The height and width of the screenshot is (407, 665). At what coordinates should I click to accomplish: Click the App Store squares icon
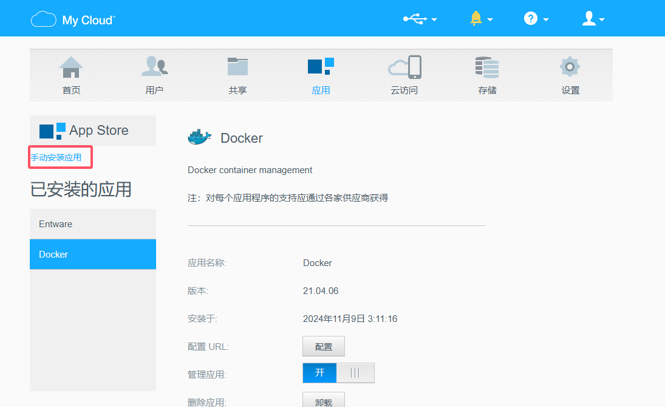[x=52, y=131]
